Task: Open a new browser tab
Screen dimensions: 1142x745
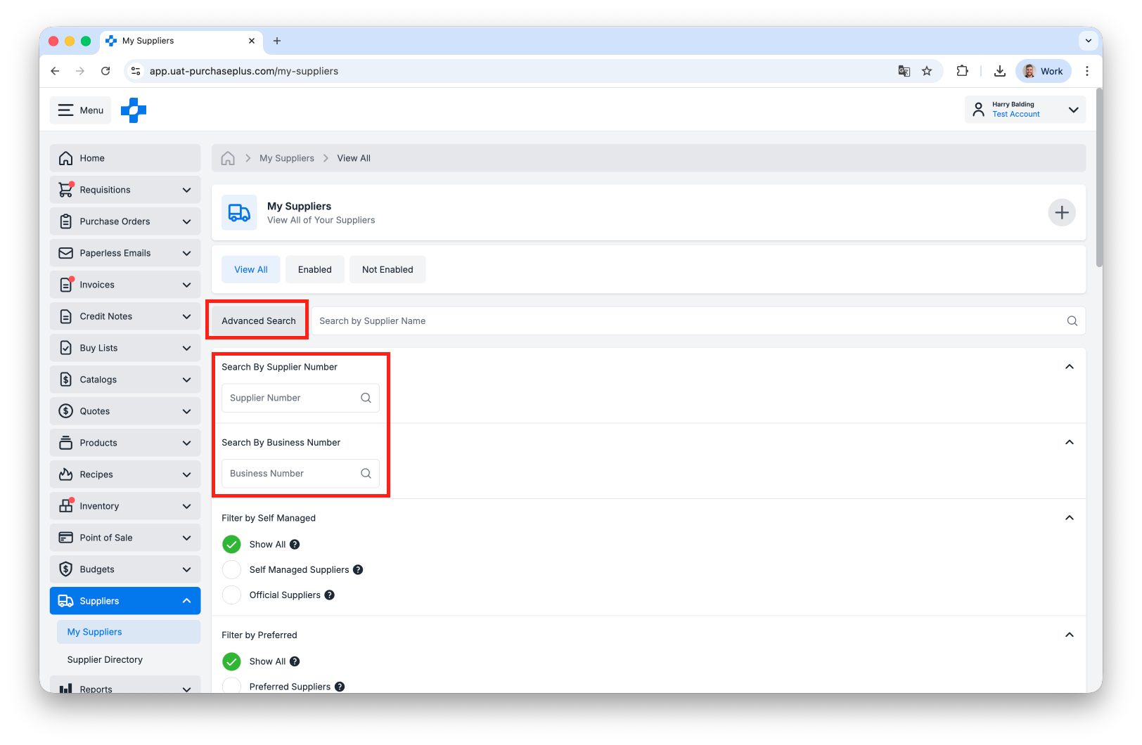Action: [277, 41]
